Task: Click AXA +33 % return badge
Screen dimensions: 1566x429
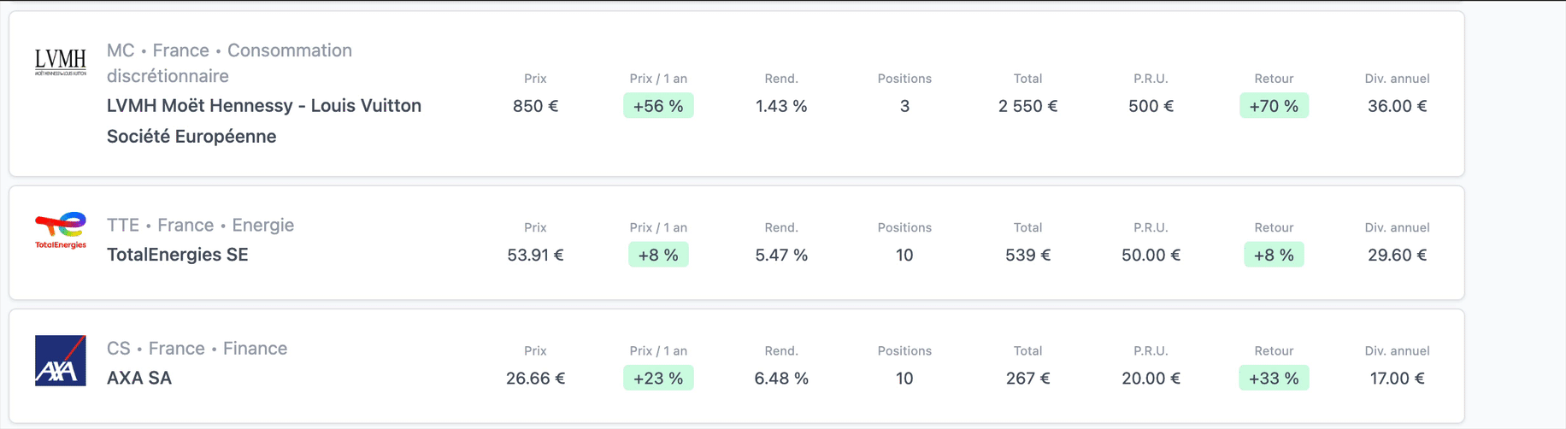Action: [1274, 378]
